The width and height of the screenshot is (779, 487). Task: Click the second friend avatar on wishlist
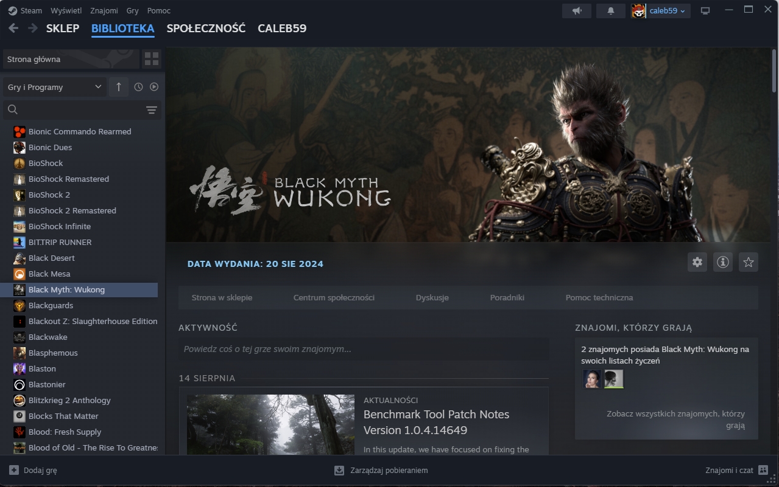[613, 379]
